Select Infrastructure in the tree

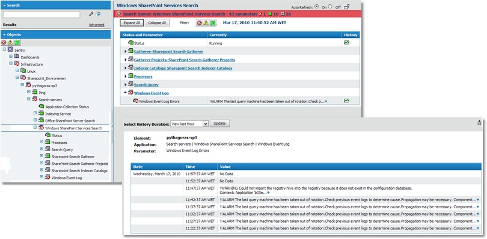click(x=32, y=64)
